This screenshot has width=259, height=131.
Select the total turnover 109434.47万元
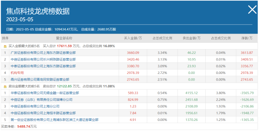tap(66, 29)
